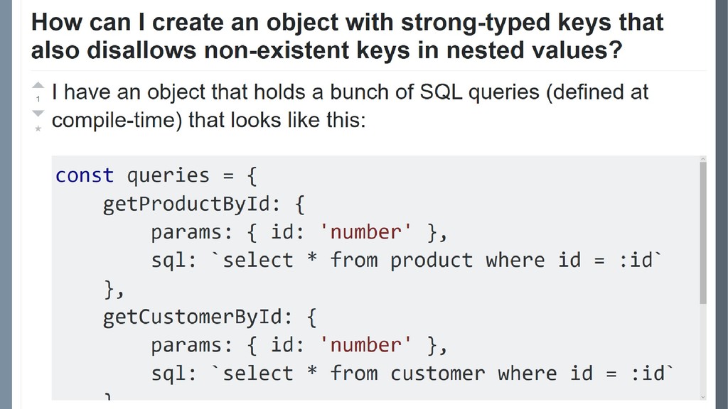Open the question title link
Image resolution: width=728 pixels, height=409 pixels.
[347, 36]
